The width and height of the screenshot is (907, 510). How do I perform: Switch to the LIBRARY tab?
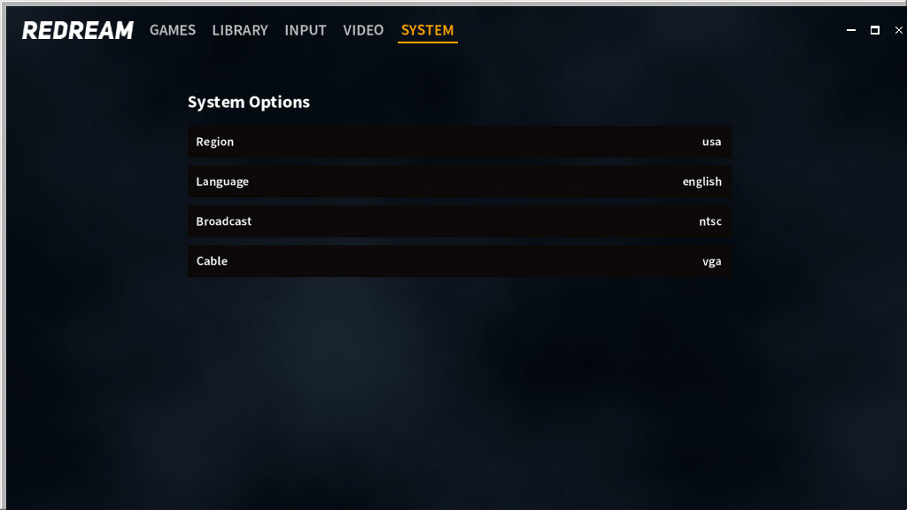(x=239, y=30)
